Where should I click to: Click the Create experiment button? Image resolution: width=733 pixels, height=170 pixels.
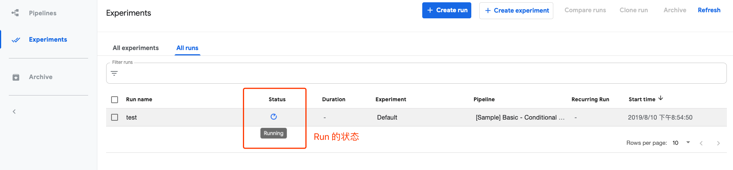click(x=516, y=11)
